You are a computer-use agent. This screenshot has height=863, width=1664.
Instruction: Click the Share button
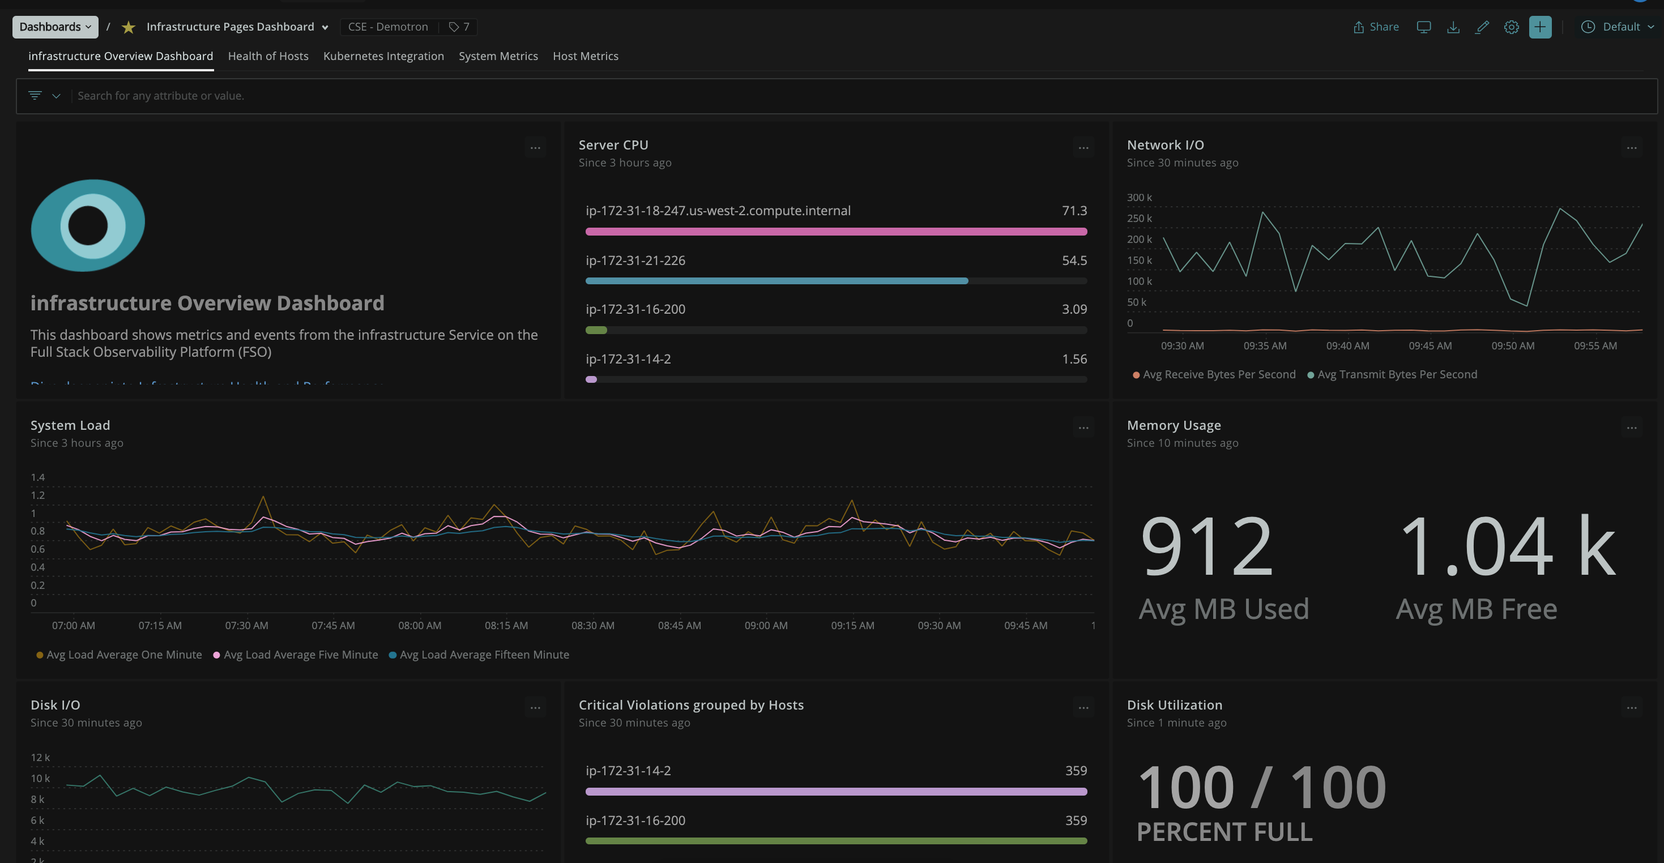(1376, 27)
